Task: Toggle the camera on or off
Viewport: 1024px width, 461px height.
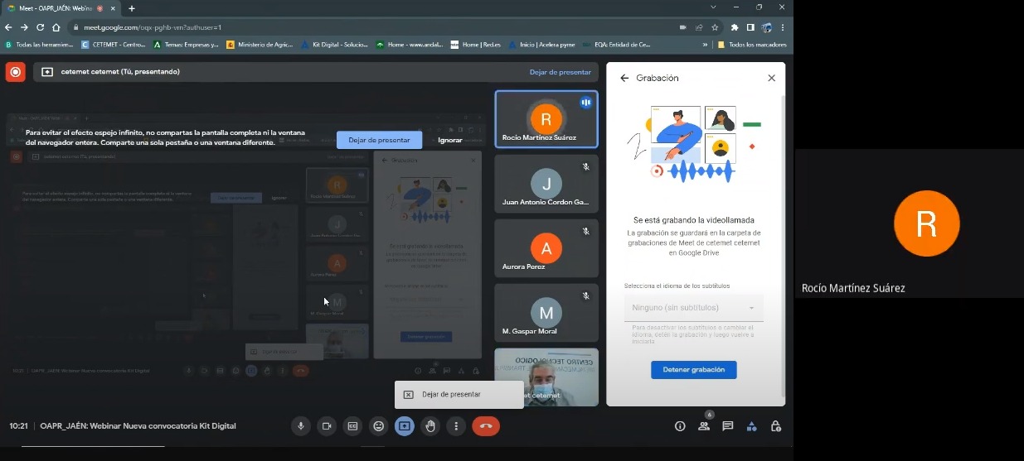Action: click(327, 426)
